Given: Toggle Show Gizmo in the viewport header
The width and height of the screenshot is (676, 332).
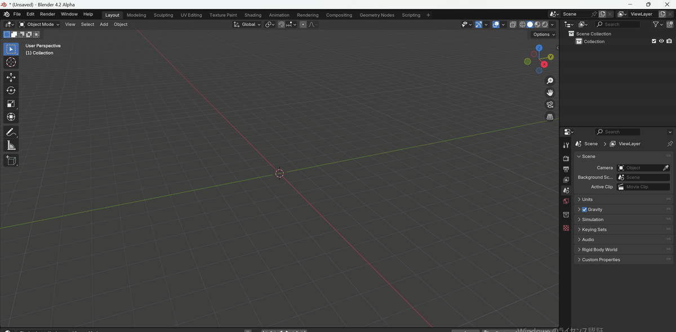Looking at the screenshot, I should 478,24.
